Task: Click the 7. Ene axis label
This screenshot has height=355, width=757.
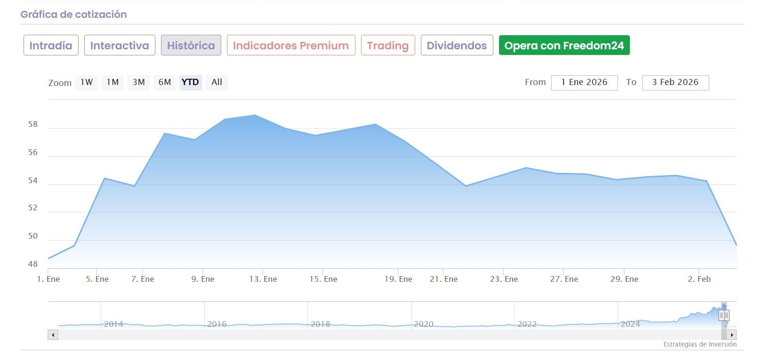Action: (143, 279)
